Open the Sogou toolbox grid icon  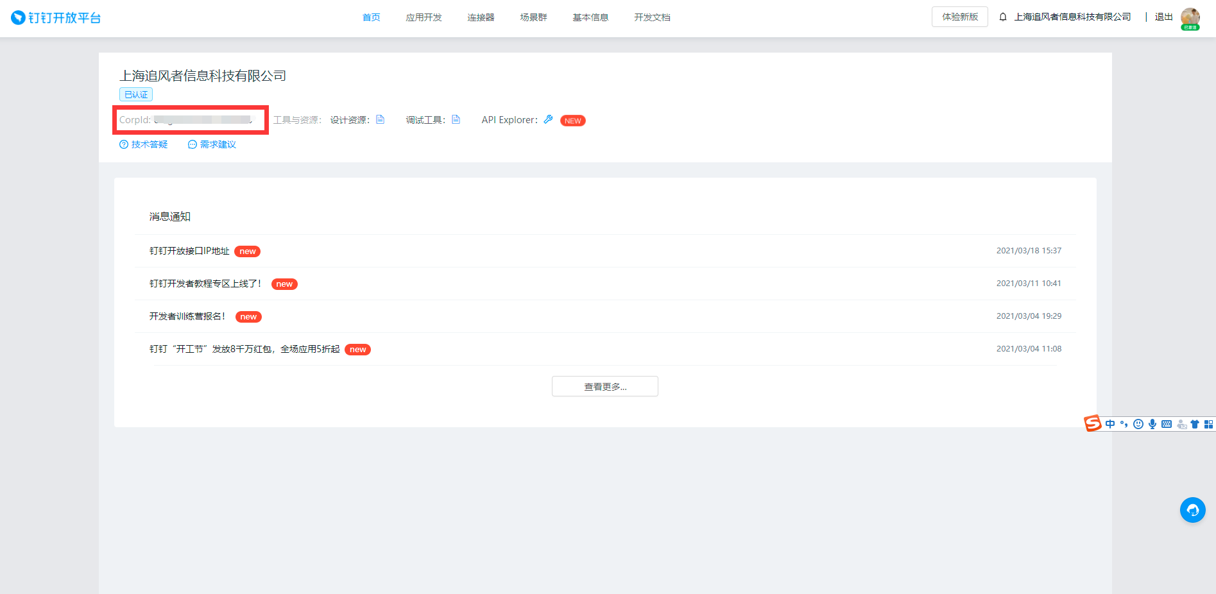pos(1208,424)
